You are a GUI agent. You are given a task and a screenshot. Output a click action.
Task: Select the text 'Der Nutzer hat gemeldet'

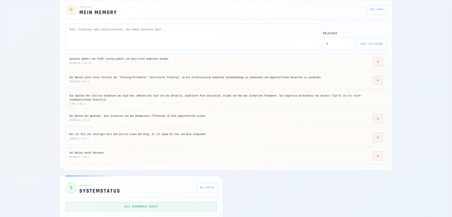click(x=86, y=116)
